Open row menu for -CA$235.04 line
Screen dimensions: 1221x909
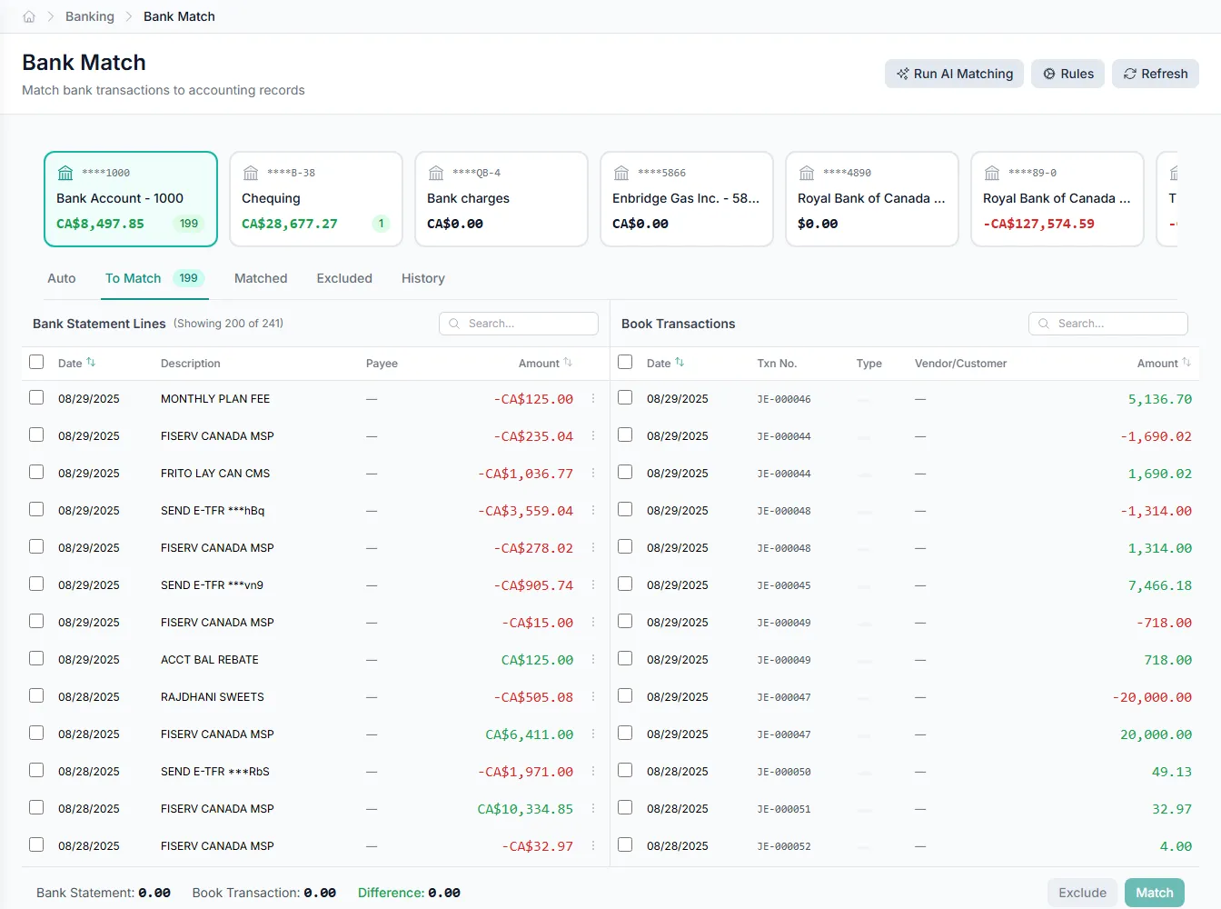click(593, 435)
